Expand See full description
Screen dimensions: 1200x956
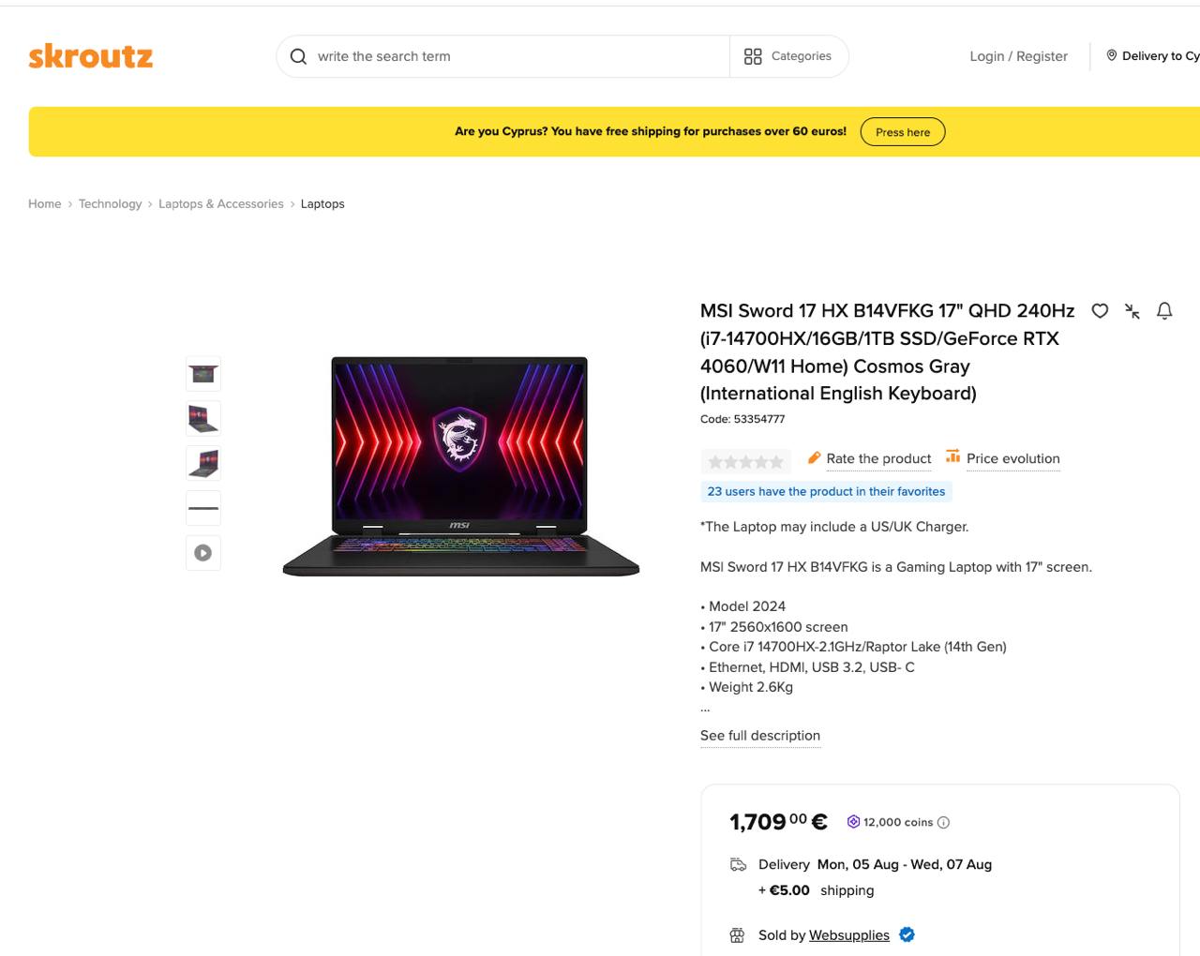click(759, 736)
